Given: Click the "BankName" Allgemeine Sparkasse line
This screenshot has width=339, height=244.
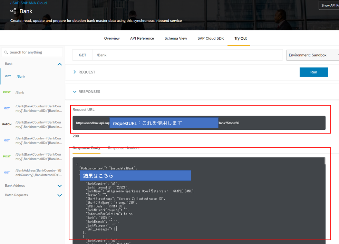Looking at the screenshot, I should (140, 191).
